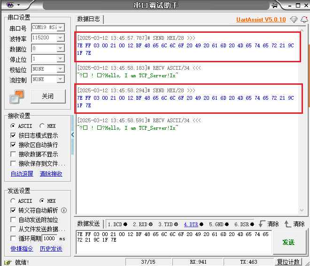Click the serial port connection status icon

pos(17,96)
